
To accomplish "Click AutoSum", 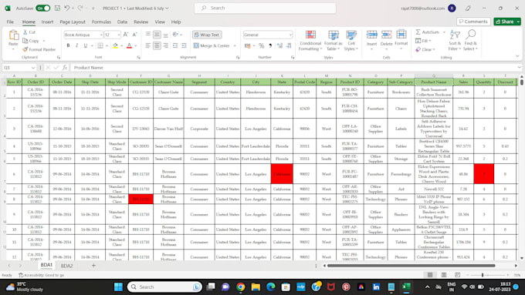I will pyautogui.click(x=427, y=32).
